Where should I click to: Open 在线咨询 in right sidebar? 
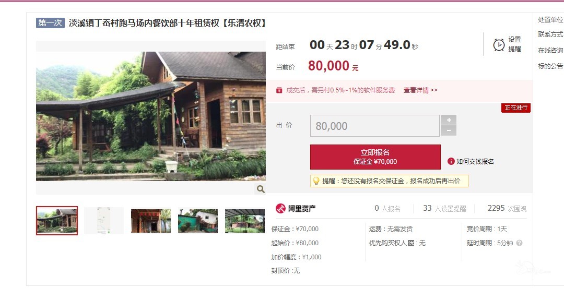(550, 50)
